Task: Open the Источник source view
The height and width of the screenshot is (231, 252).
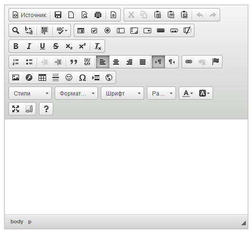Action: point(29,15)
